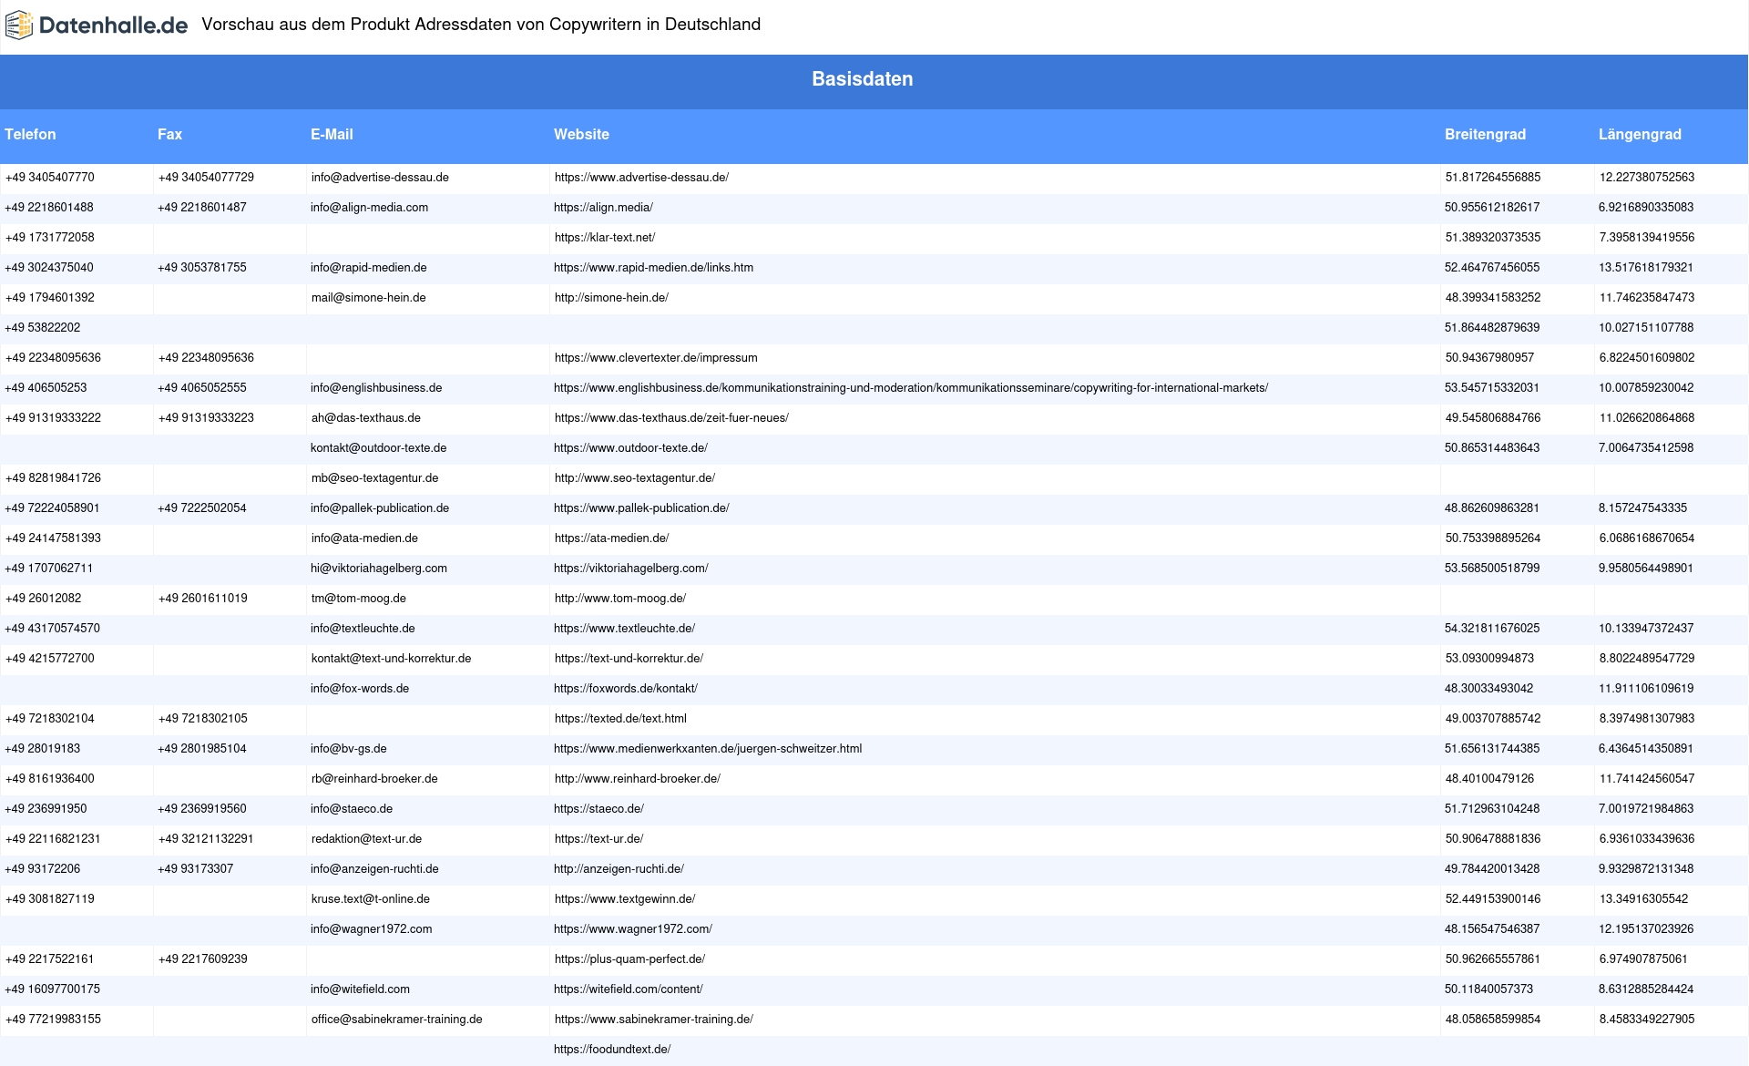Click the Längengrad column header
Screen dimensions: 1749x1066
point(1640,134)
